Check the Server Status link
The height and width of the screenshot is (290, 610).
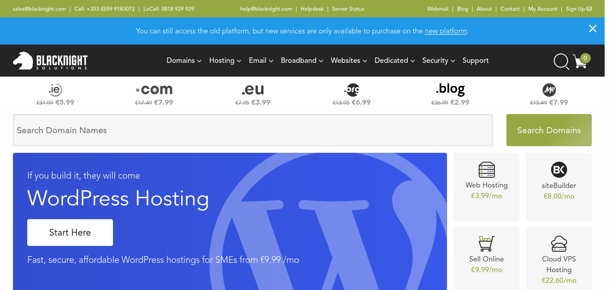[x=348, y=9]
